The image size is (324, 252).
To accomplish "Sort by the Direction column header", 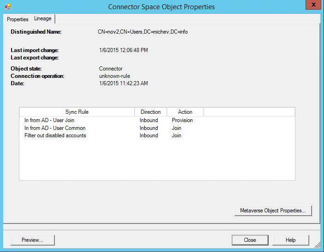I will click(x=150, y=112).
